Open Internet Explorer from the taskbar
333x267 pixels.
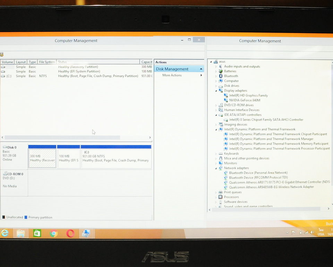point(5,233)
